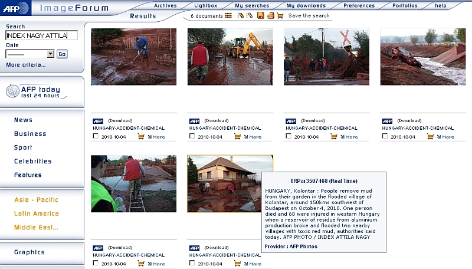Add the first photo to cart
472x269 pixels.
141,137
